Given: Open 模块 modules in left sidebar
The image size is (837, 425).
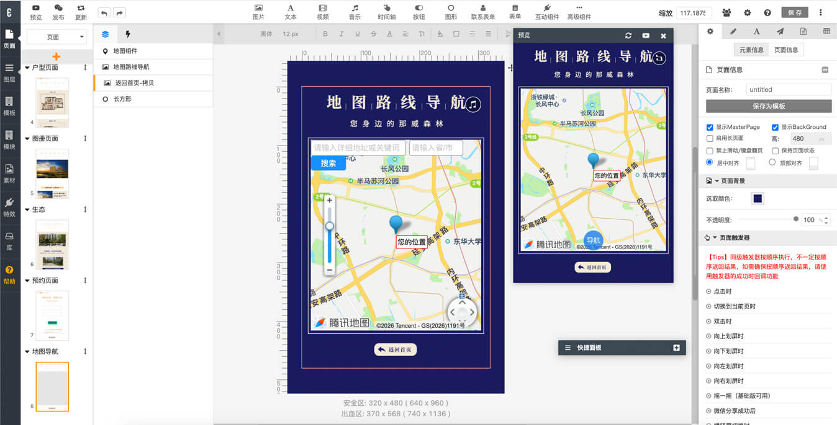Looking at the screenshot, I should point(9,140).
